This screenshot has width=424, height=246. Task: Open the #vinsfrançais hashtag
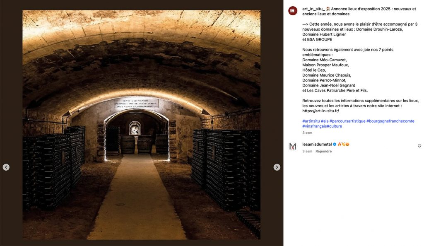pyautogui.click(x=314, y=126)
